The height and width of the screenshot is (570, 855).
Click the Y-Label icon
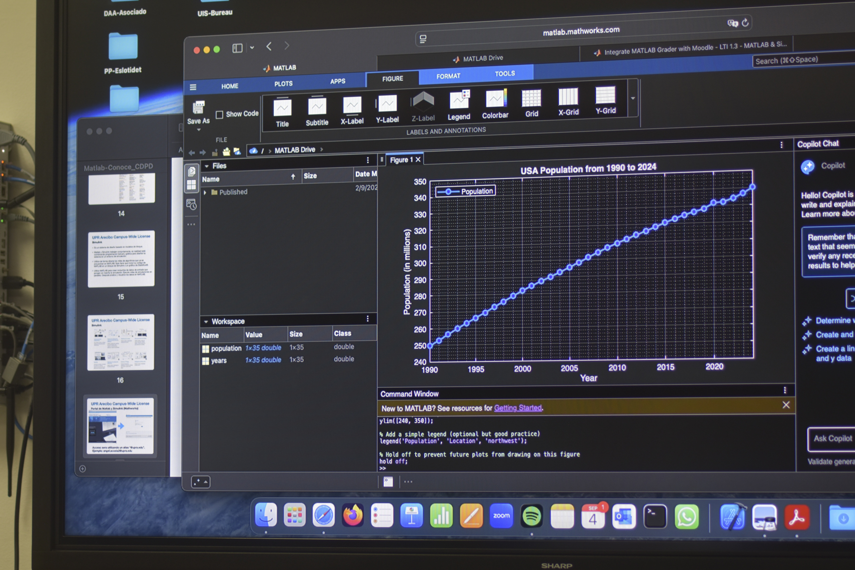pyautogui.click(x=387, y=104)
